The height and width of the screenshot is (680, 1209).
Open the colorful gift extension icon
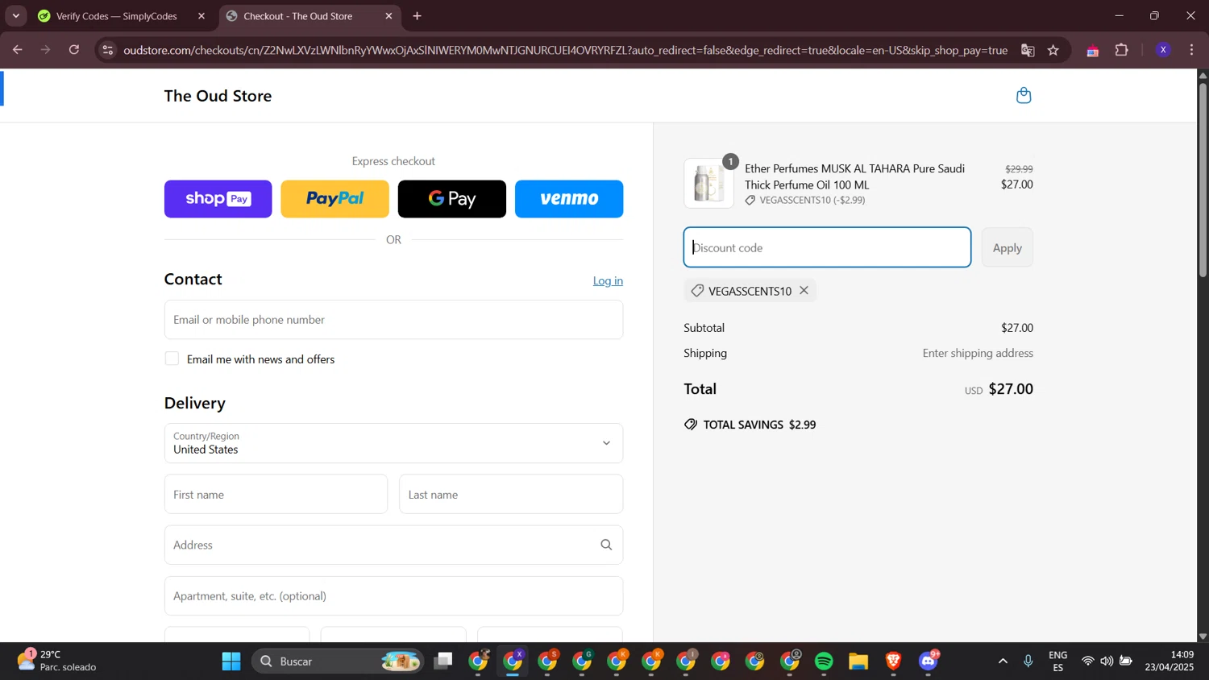pos(1092,51)
